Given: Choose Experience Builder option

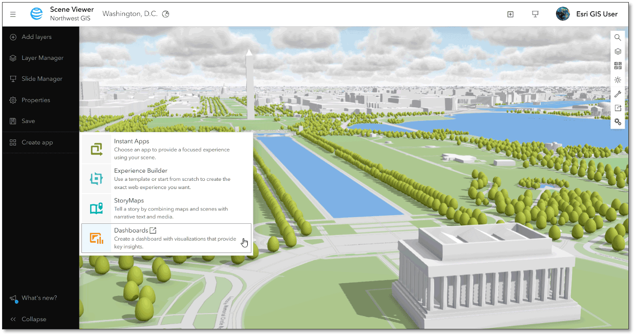Looking at the screenshot, I should tap(167, 179).
